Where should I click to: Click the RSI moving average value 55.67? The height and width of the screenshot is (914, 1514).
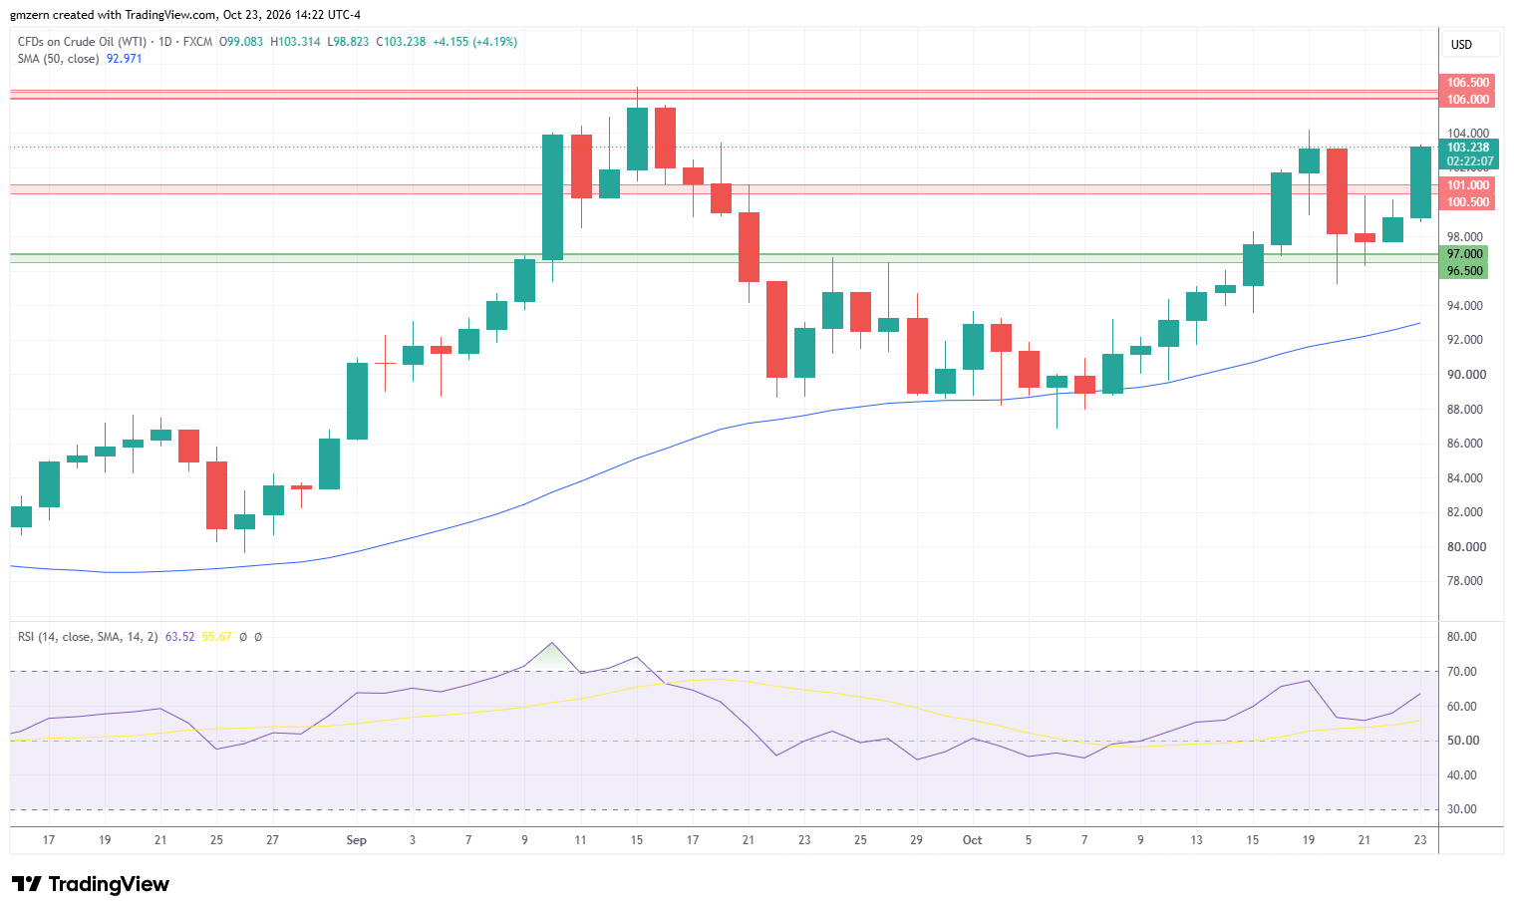point(216,637)
